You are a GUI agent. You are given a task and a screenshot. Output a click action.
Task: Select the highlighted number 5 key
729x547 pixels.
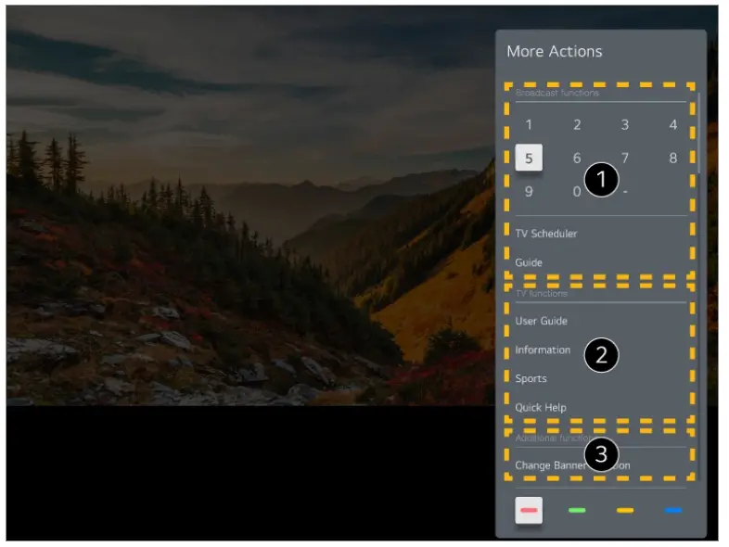(x=529, y=158)
